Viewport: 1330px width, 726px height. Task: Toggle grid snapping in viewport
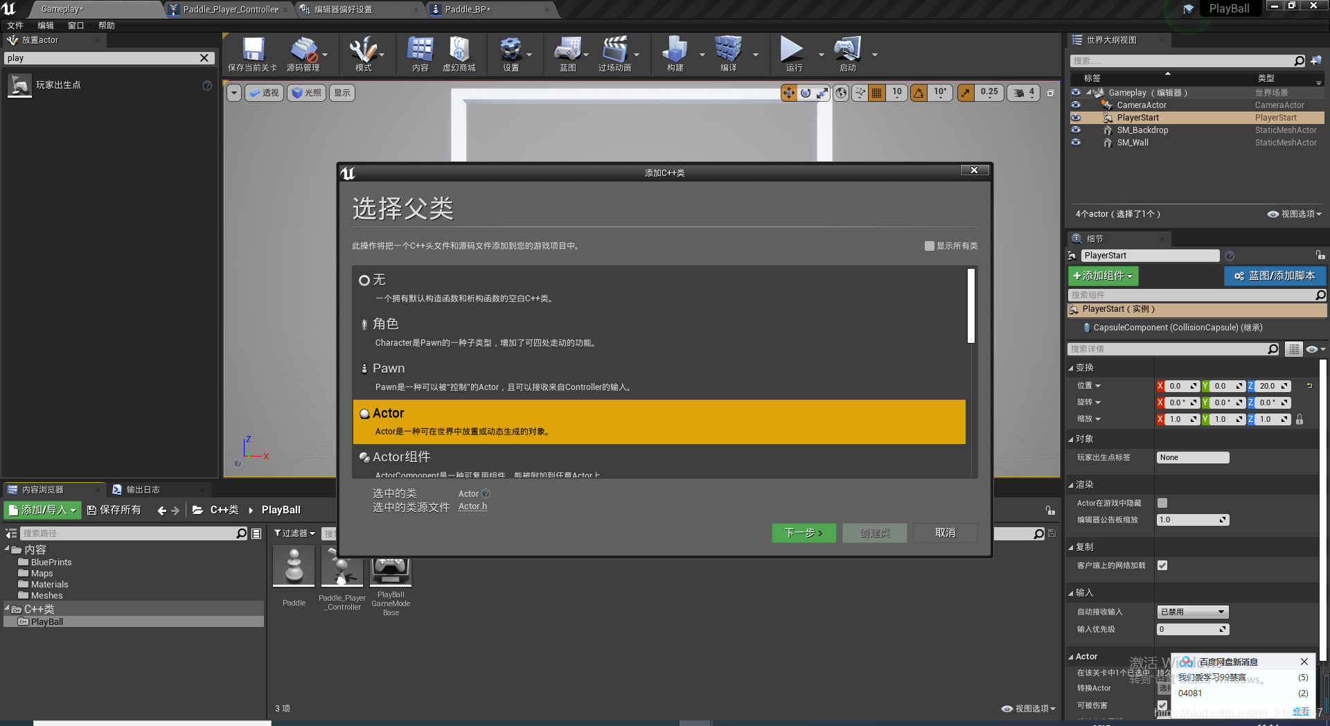(877, 93)
